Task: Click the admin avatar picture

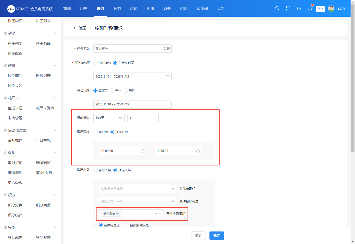Action: pyautogui.click(x=331, y=9)
